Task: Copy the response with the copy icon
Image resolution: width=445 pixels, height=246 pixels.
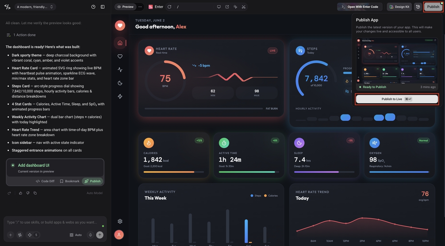Action: (x=35, y=193)
